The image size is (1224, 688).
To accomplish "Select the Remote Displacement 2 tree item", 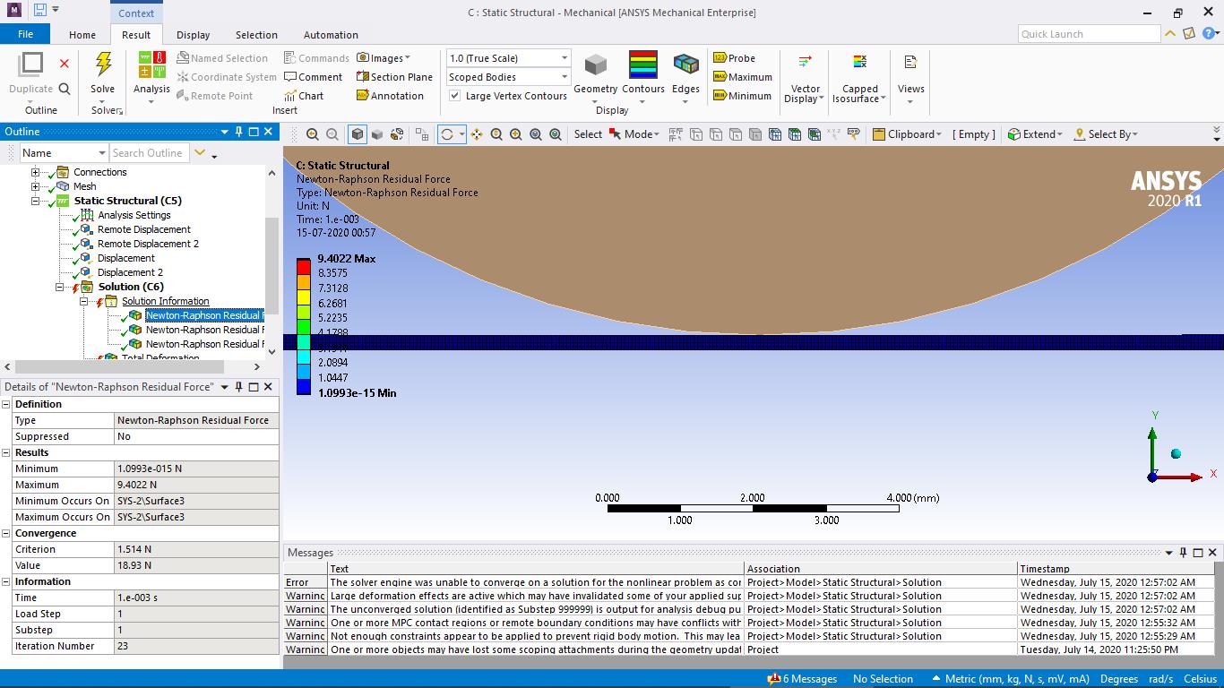I will pyautogui.click(x=148, y=244).
